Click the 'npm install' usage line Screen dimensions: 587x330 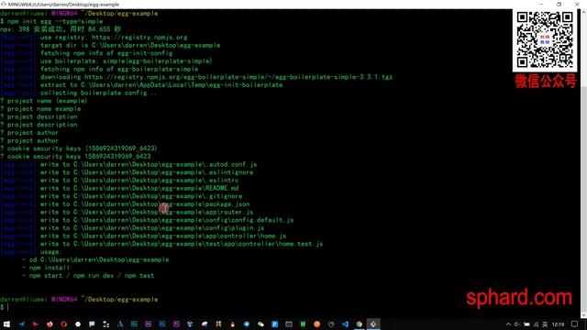(50, 268)
